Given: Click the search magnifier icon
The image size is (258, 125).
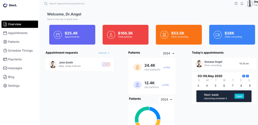Looking at the screenshot, I should pyautogui.click(x=46, y=4).
